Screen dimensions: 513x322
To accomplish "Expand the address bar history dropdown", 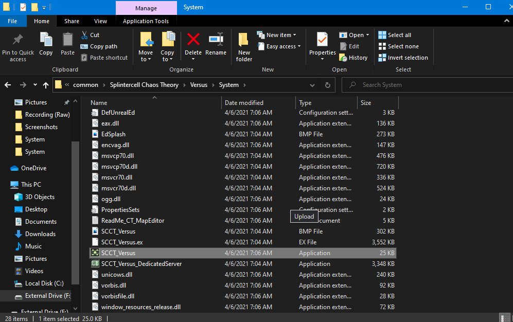I will click(312, 85).
